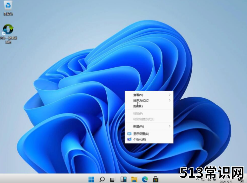This screenshot has height=183, width=247.
Task: Launch File Explorer from taskbar
Action: click(134, 179)
